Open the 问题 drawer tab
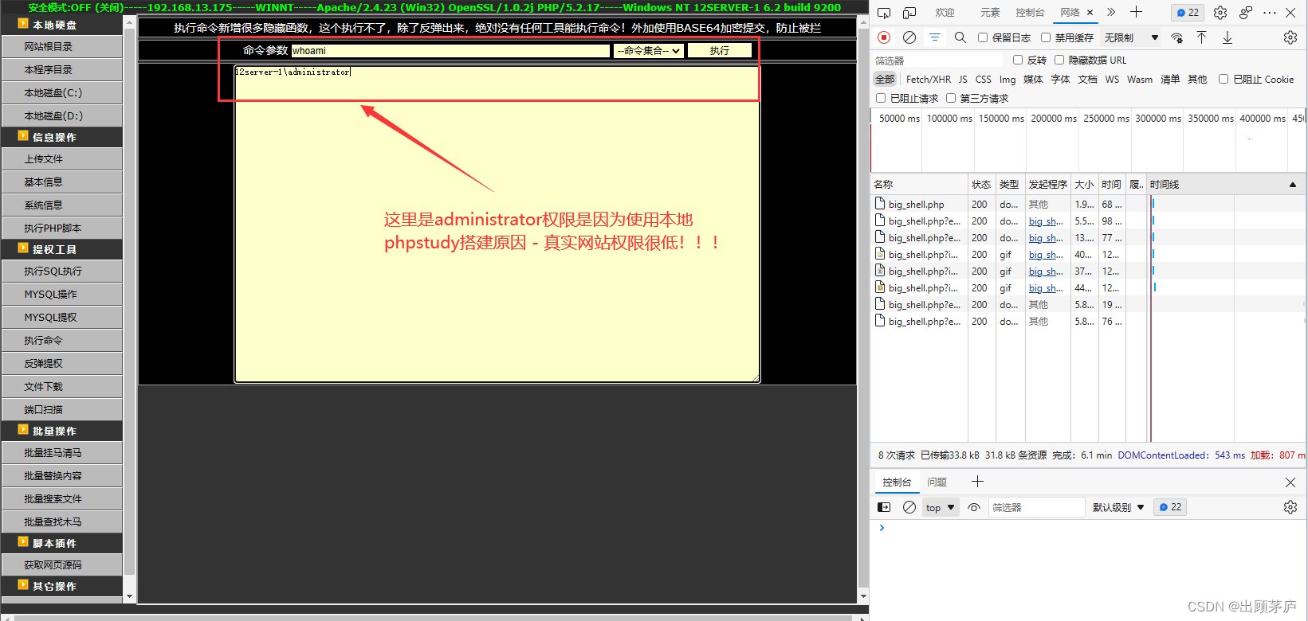 click(937, 482)
